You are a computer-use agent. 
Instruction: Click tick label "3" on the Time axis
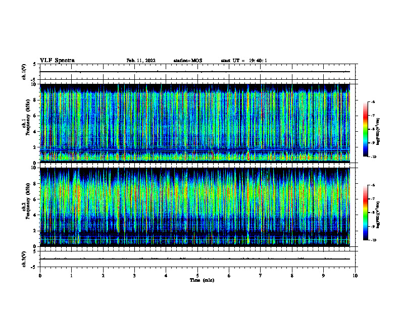[134, 276]
